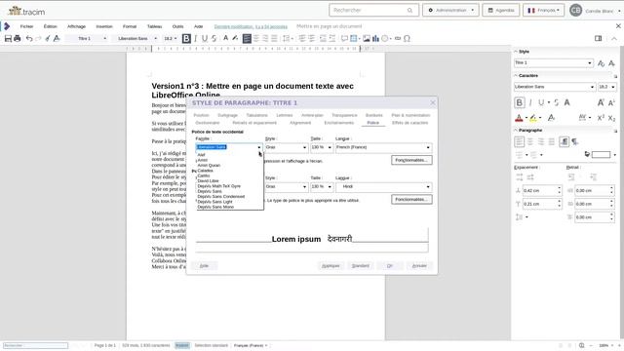Click the paragraph background color swatch in sidebar
The width and height of the screenshot is (624, 351).
click(x=601, y=154)
